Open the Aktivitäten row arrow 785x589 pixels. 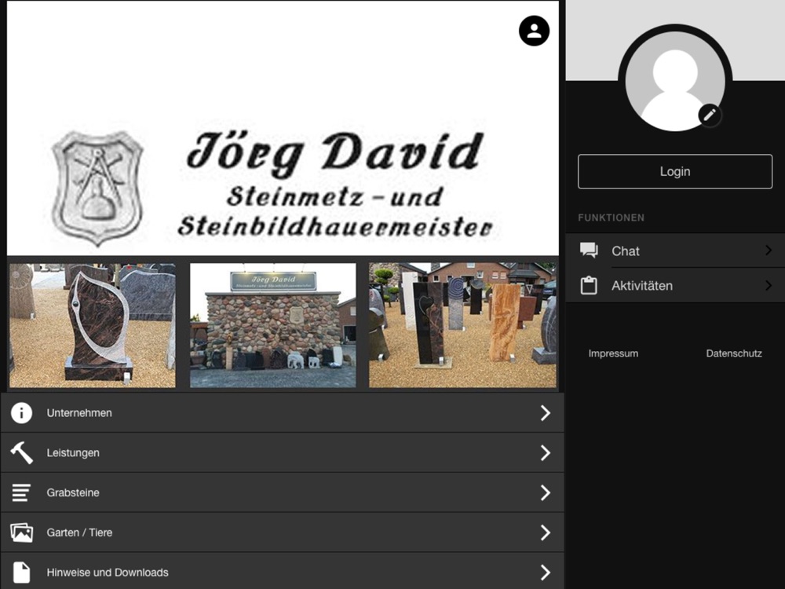769,285
